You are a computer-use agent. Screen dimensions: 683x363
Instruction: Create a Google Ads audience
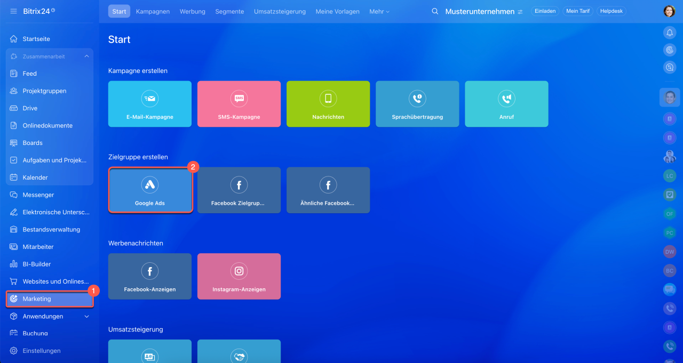(x=150, y=190)
